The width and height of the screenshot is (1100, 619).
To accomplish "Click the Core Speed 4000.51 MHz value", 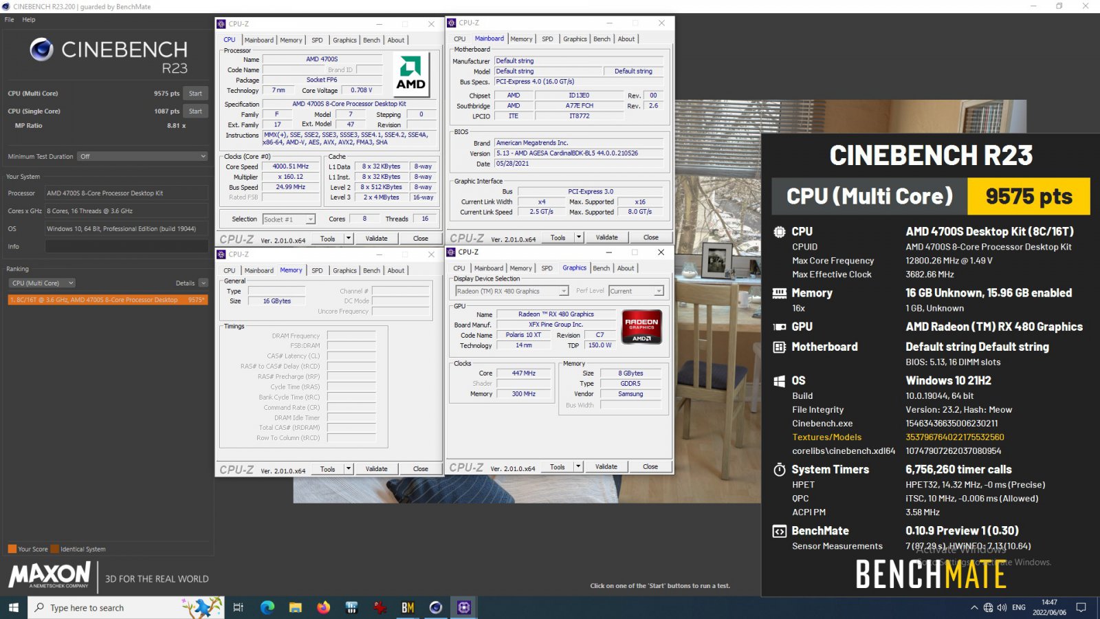I will tap(290, 166).
